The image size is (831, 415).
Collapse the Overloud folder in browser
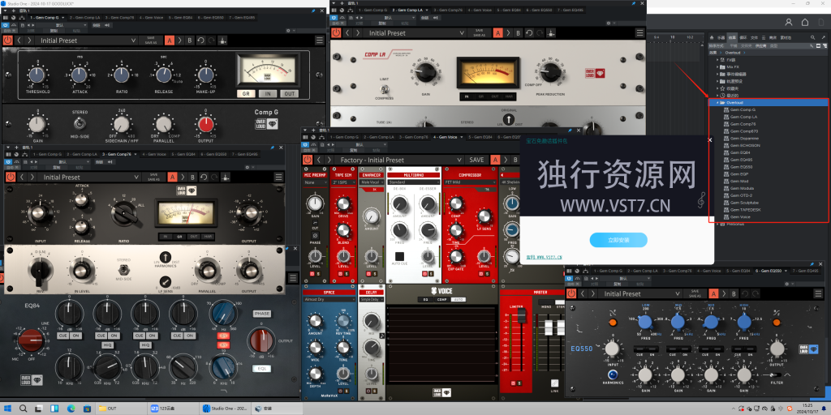[x=717, y=102]
